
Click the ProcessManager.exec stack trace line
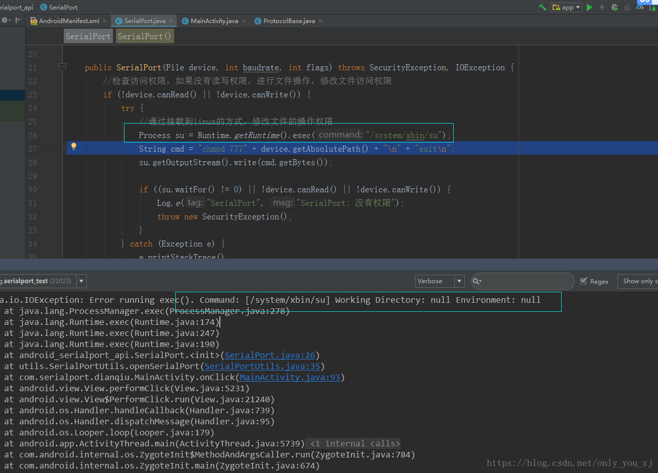point(147,311)
